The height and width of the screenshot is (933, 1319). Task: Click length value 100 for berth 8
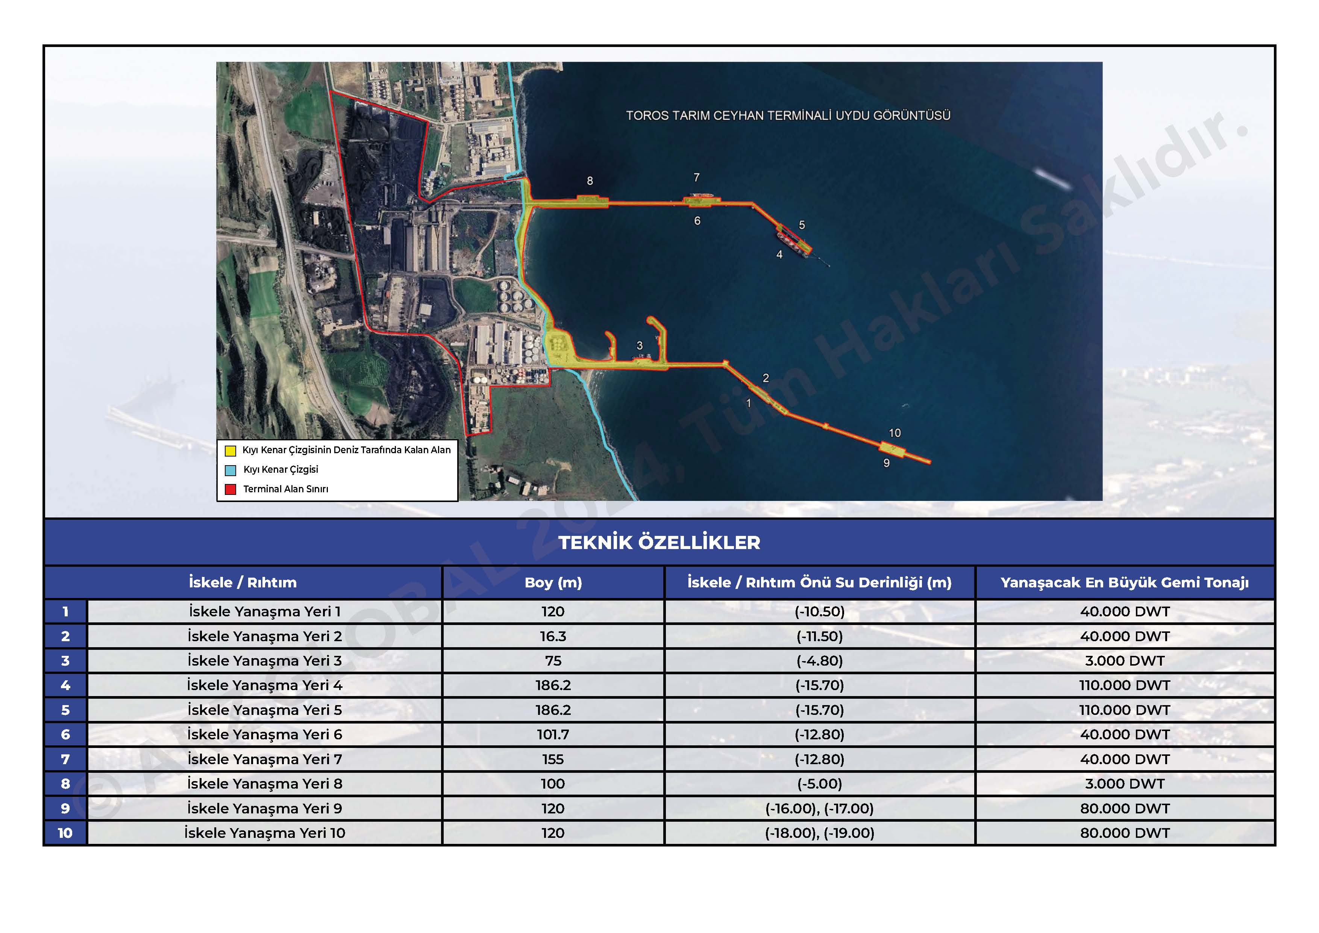pyautogui.click(x=553, y=784)
